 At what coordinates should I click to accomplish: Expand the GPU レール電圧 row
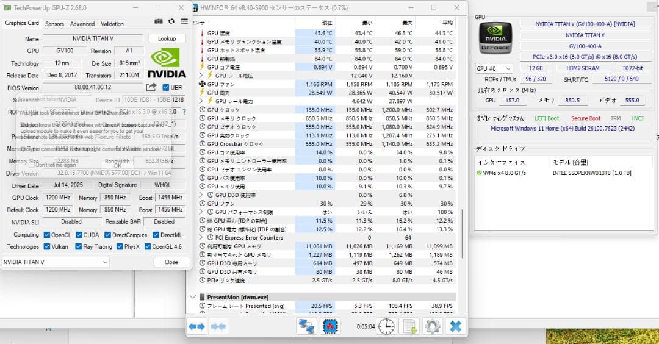(201, 76)
